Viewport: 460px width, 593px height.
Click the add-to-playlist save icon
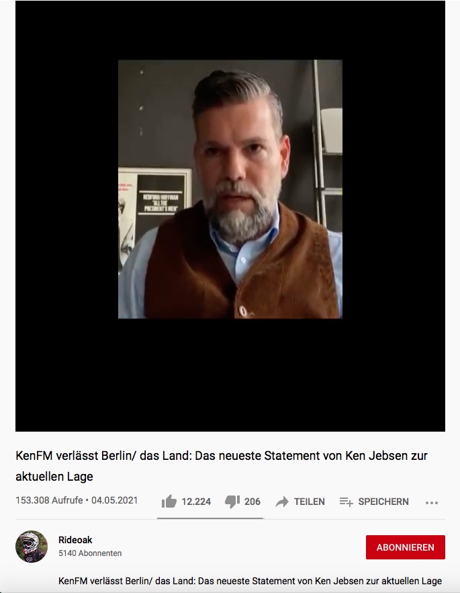coord(346,502)
